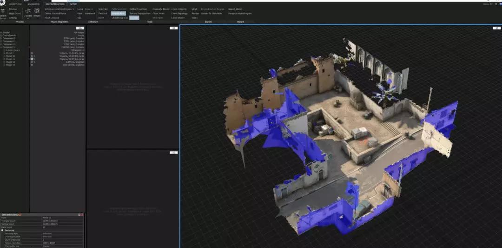Click Close Holes in Tools group
Viewport: 502px width, 248px height.
click(158, 13)
